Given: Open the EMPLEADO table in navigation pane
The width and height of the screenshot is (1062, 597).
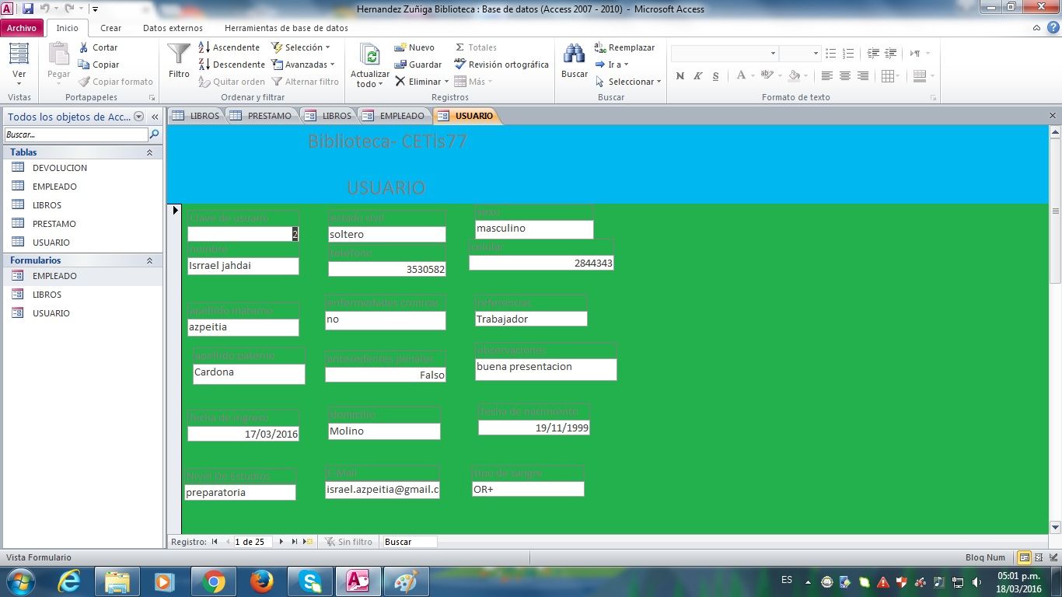Looking at the screenshot, I should [x=54, y=187].
